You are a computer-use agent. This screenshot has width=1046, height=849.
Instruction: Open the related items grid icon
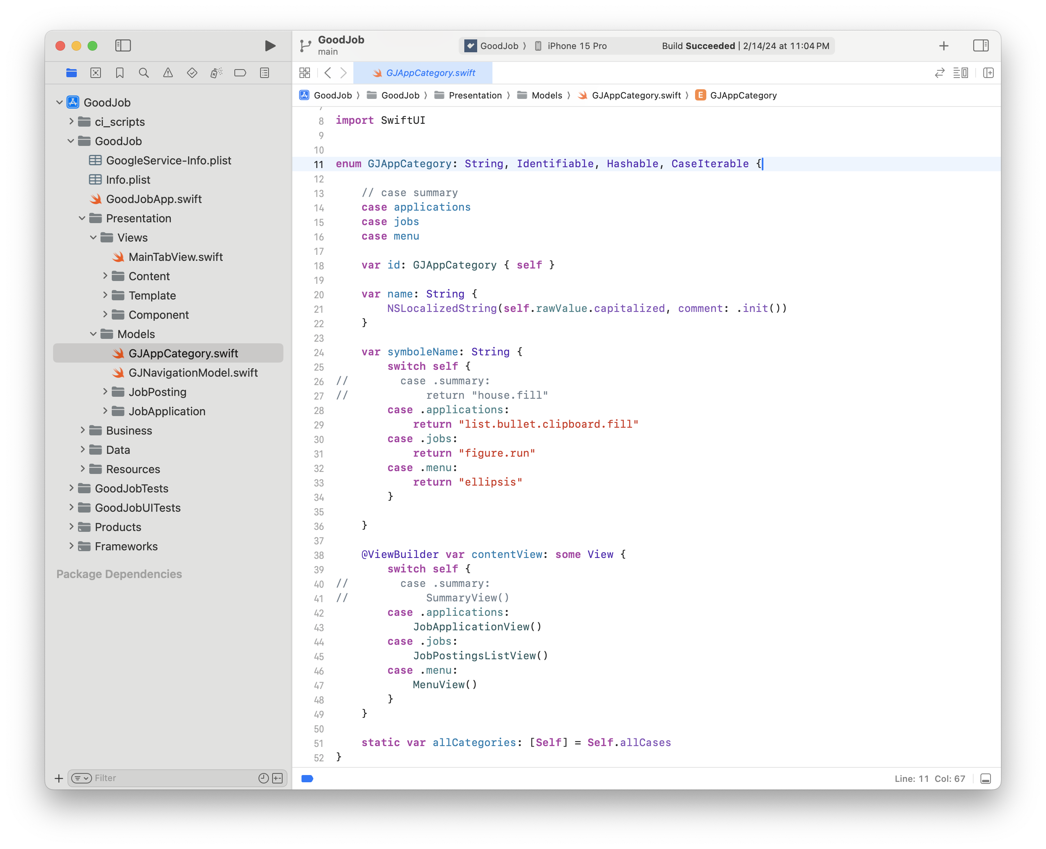305,73
